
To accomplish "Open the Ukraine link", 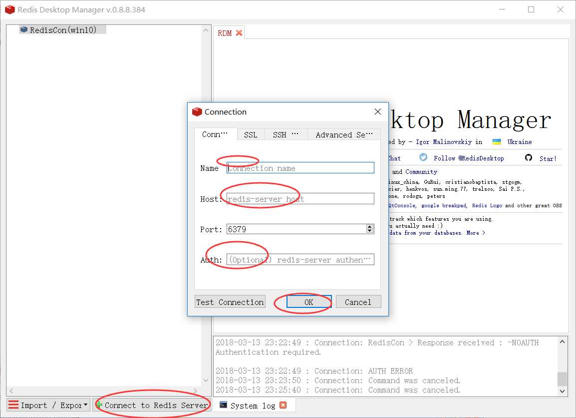I will 520,142.
